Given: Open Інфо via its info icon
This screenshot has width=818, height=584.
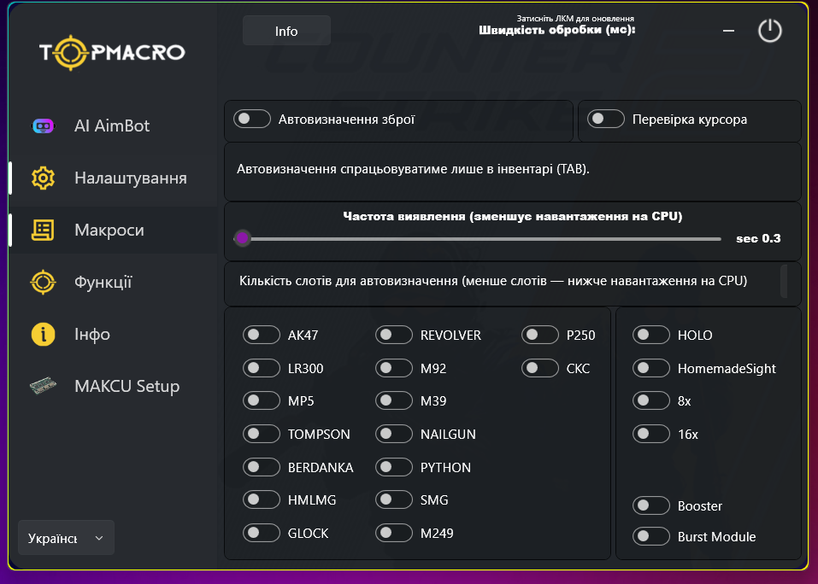Looking at the screenshot, I should click(44, 334).
